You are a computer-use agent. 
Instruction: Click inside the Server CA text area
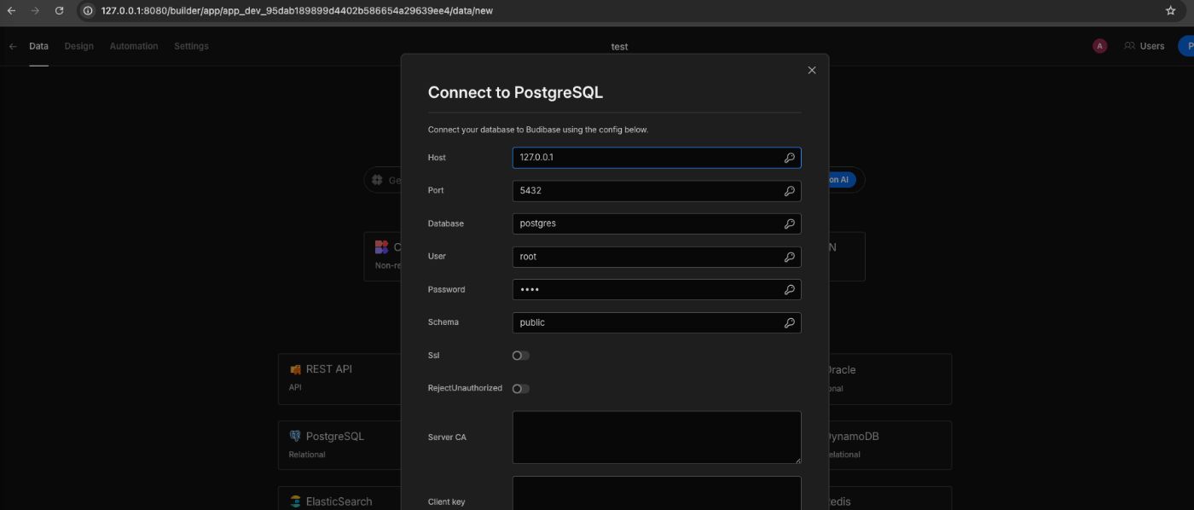click(657, 438)
